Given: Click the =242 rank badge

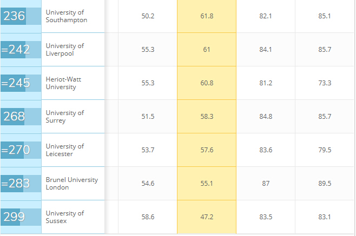Looking at the screenshot, I should 15,50.
